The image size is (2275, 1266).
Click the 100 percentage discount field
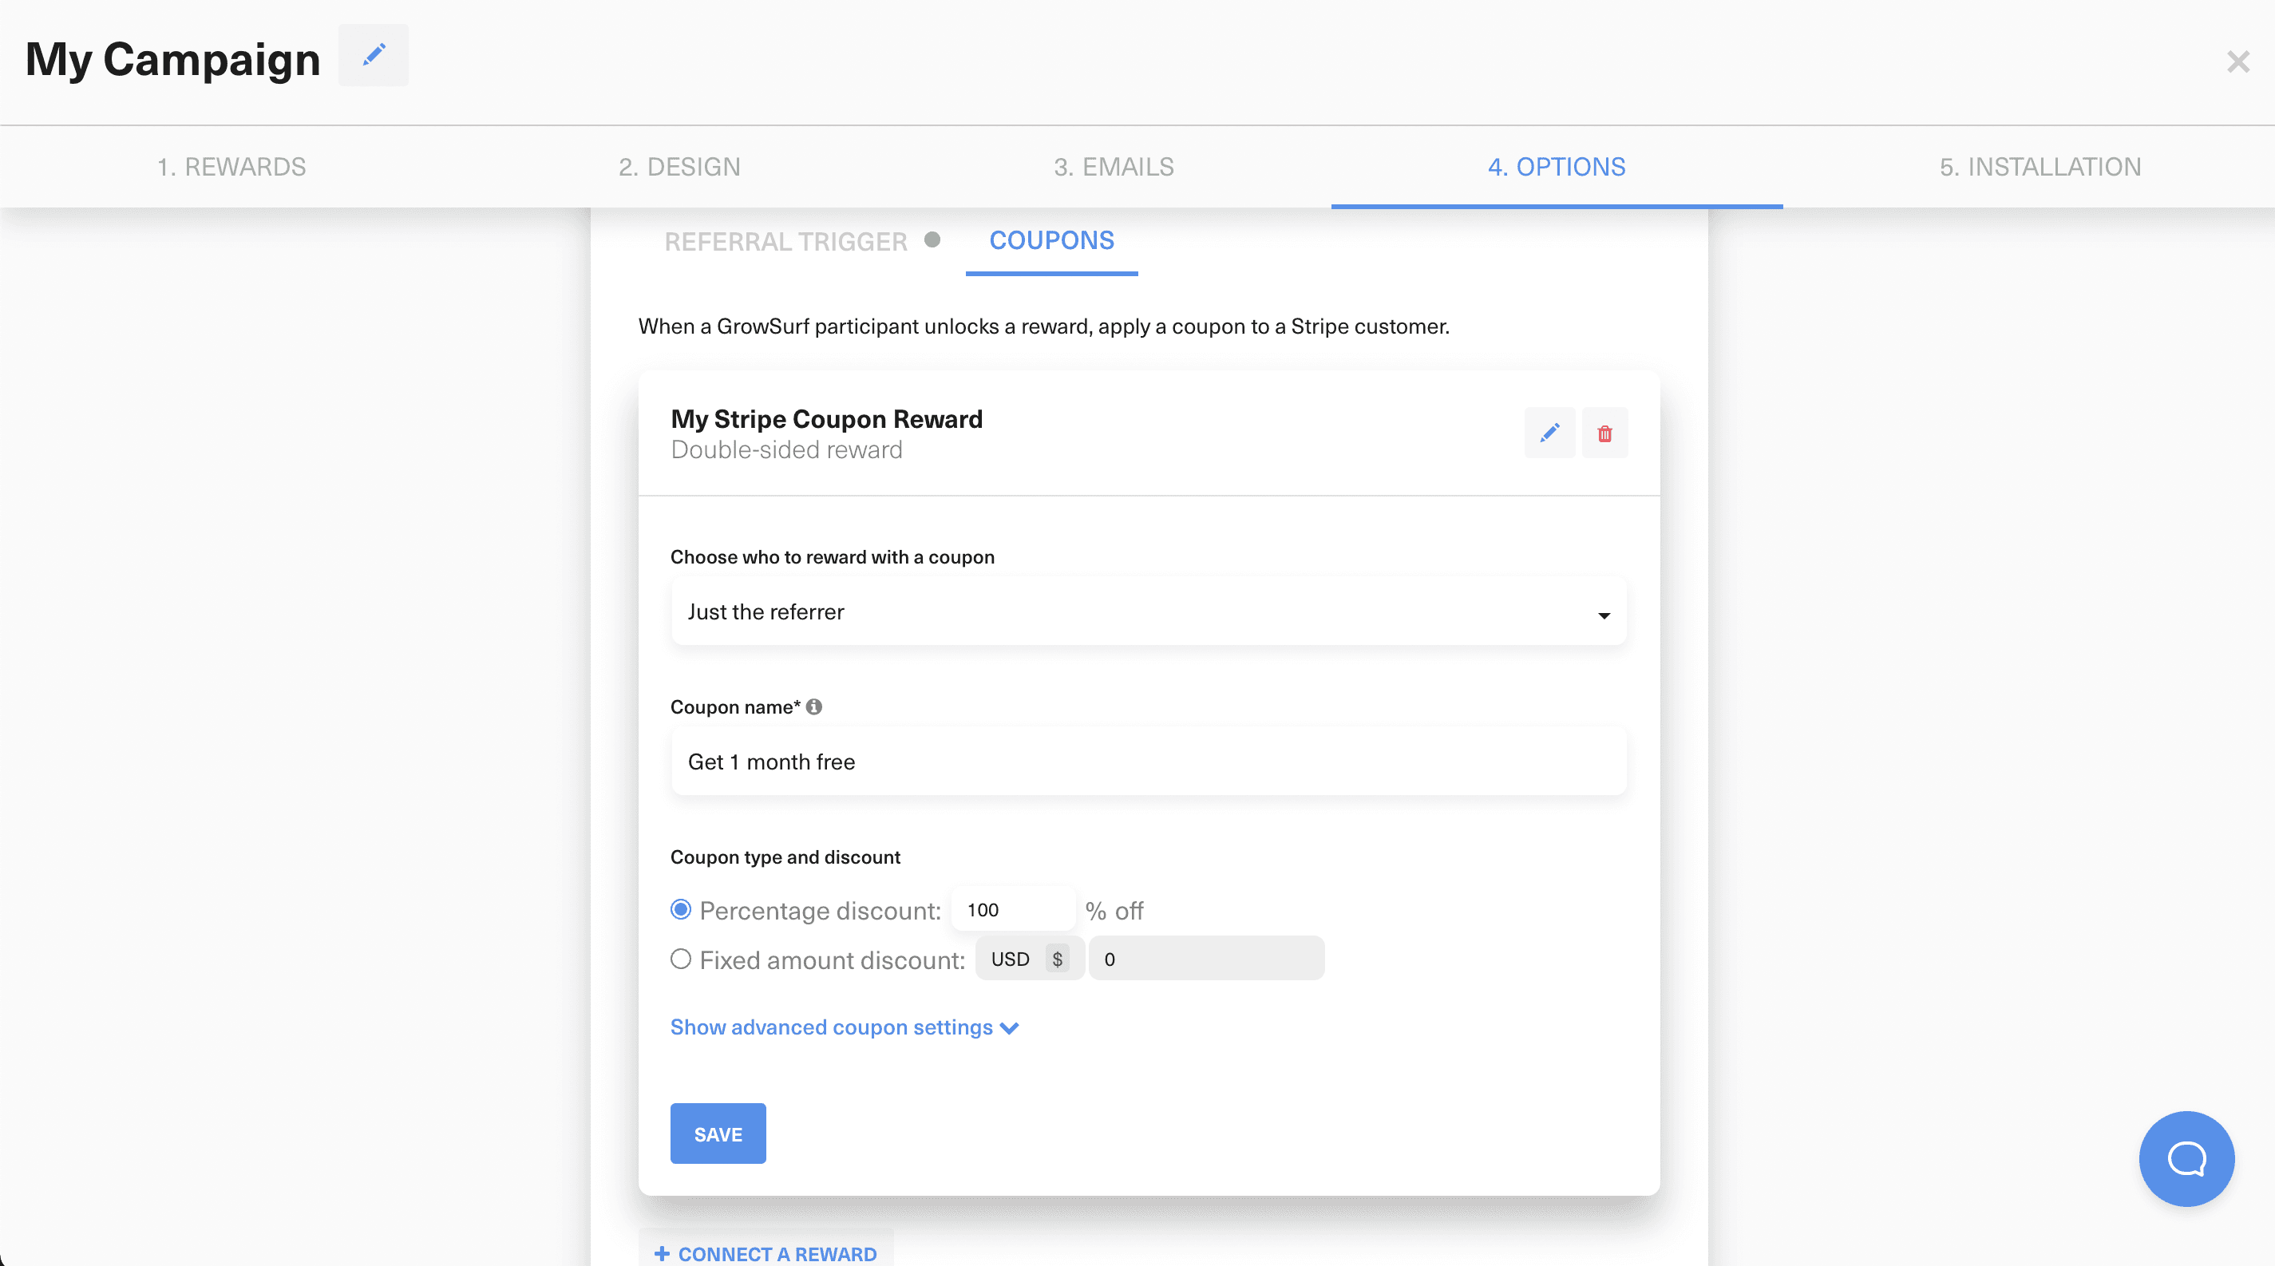tap(1012, 908)
